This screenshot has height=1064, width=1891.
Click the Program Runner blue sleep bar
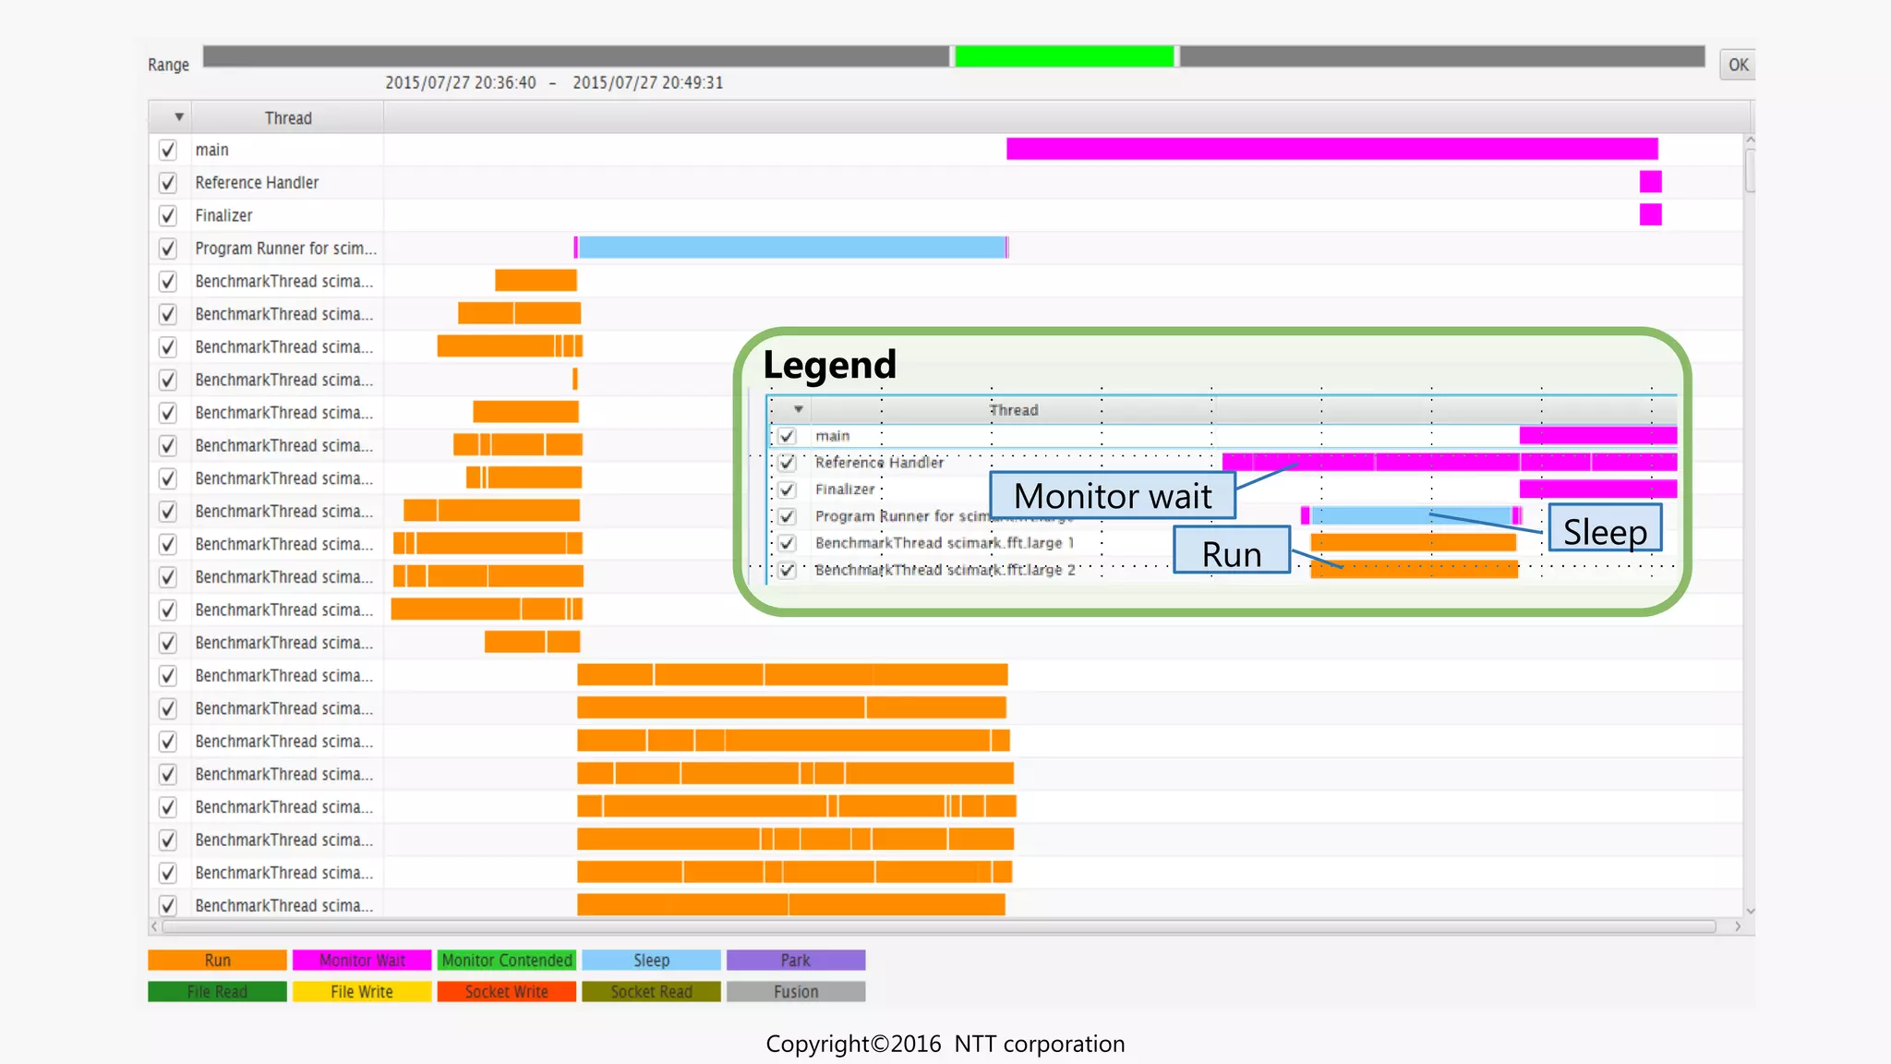[791, 248]
